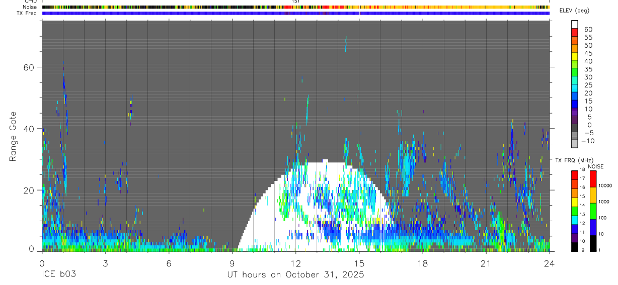Click the multicolored Noise strip above plot
The height and width of the screenshot is (285, 618).
(x=296, y=7)
